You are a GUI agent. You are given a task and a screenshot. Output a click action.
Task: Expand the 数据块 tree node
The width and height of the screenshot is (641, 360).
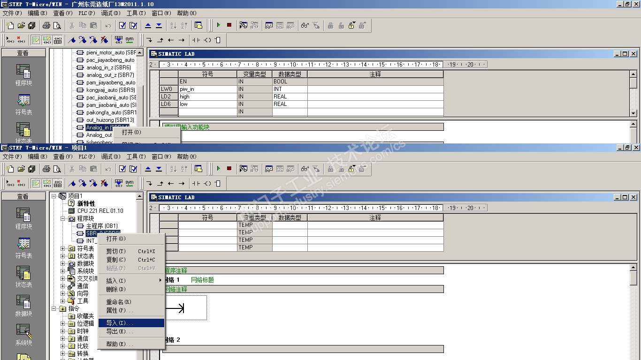63,263
